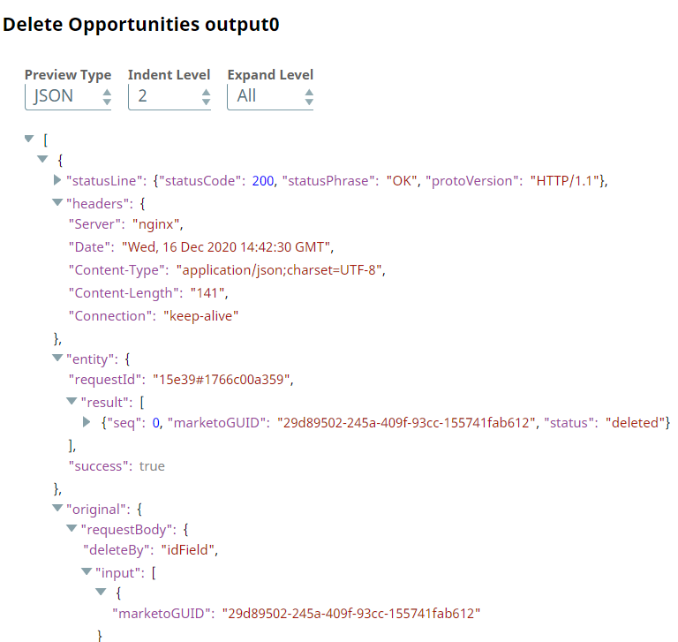Click the marketoGUID value in result row
The width and height of the screenshot is (678, 642).
(406, 423)
